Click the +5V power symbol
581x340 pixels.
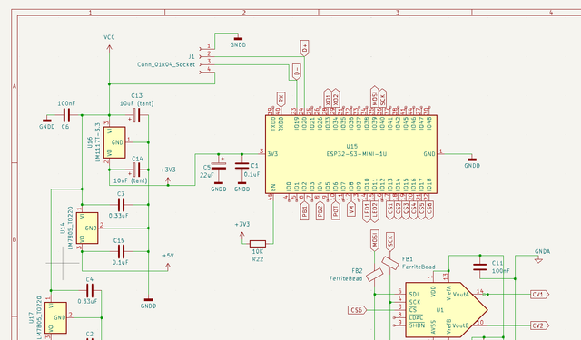point(168,266)
